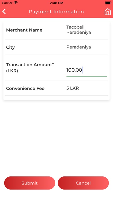113x202 pixels.
Task: Click the Payment Information header title
Action: click(x=56, y=12)
